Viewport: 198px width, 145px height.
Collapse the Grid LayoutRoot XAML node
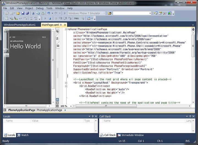(66, 83)
